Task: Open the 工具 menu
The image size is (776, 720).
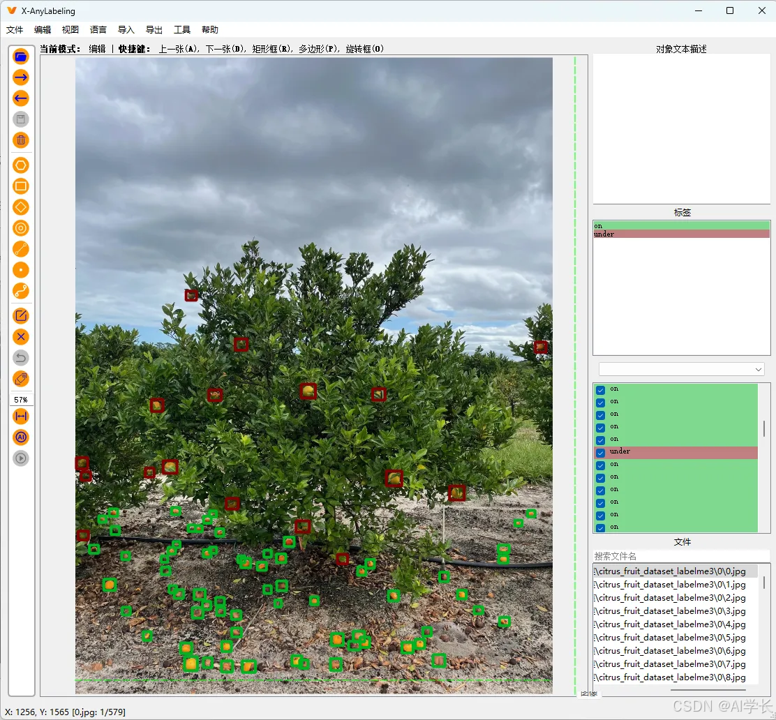Action: coord(182,30)
